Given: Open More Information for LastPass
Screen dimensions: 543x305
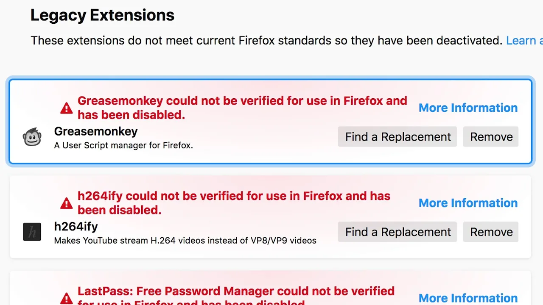Looking at the screenshot, I should point(468,298).
